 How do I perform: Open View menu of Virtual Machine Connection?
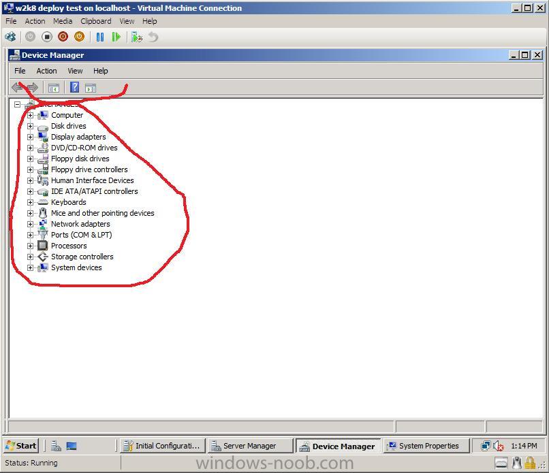127,21
